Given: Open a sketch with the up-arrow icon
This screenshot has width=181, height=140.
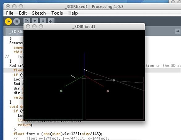Looking at the screenshot, I should pyautogui.click(x=35, y=21).
